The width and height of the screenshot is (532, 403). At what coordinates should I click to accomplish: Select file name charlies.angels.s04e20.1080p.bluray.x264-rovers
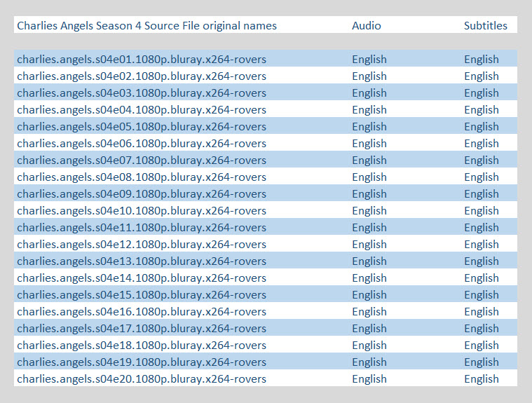tap(142, 379)
